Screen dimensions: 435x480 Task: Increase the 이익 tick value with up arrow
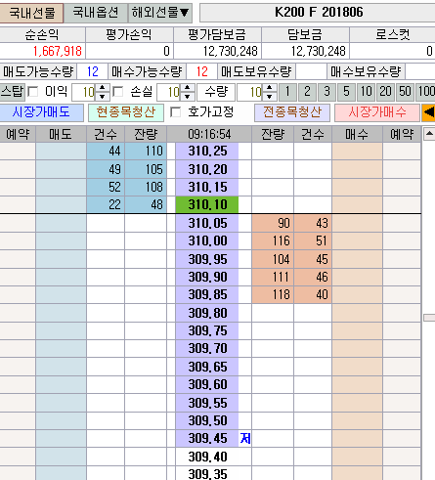pos(102,88)
